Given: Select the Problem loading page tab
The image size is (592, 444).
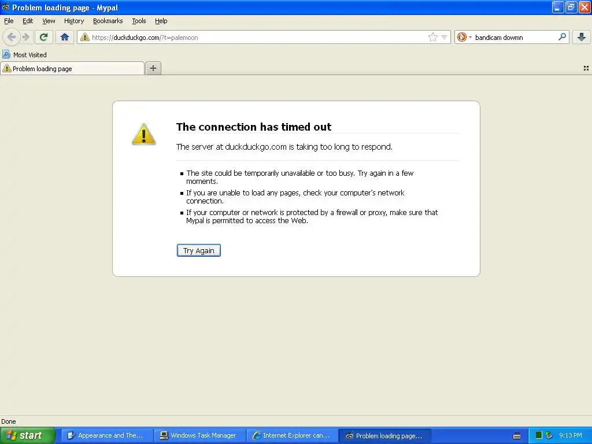Looking at the screenshot, I should [x=72, y=69].
